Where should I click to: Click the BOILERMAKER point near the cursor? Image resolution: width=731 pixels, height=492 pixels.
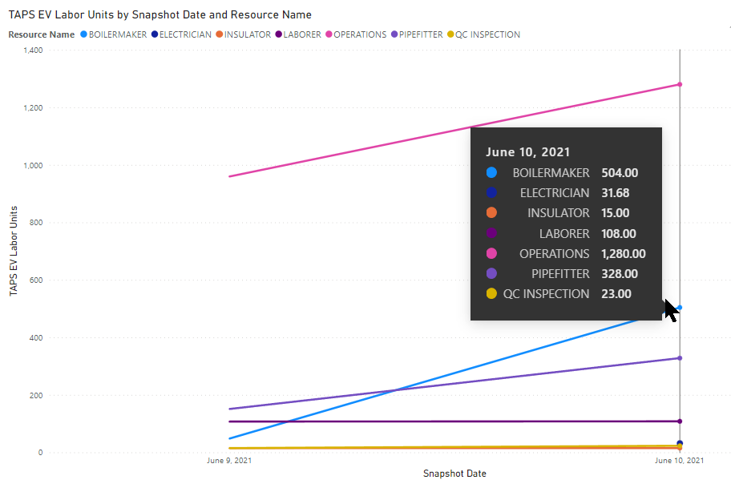pyautogui.click(x=680, y=308)
